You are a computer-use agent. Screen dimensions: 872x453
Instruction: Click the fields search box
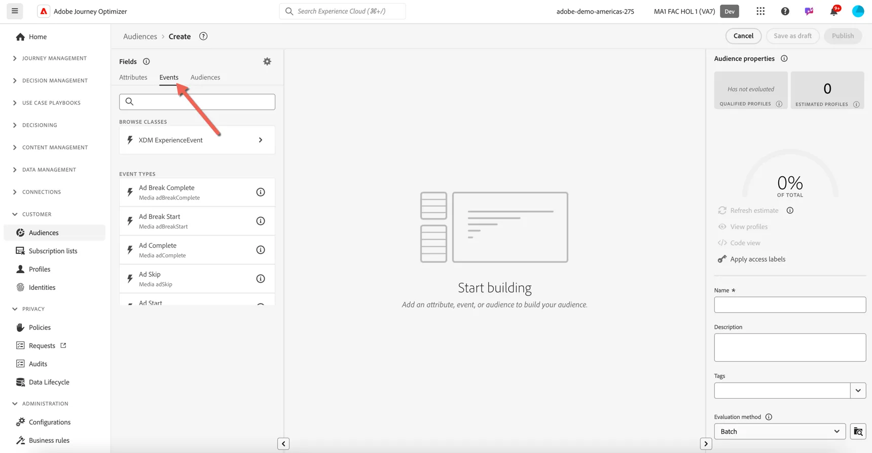click(197, 102)
